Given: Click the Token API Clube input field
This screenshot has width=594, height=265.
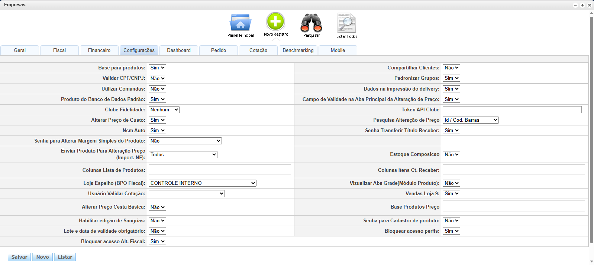Looking at the screenshot, I should 512,110.
